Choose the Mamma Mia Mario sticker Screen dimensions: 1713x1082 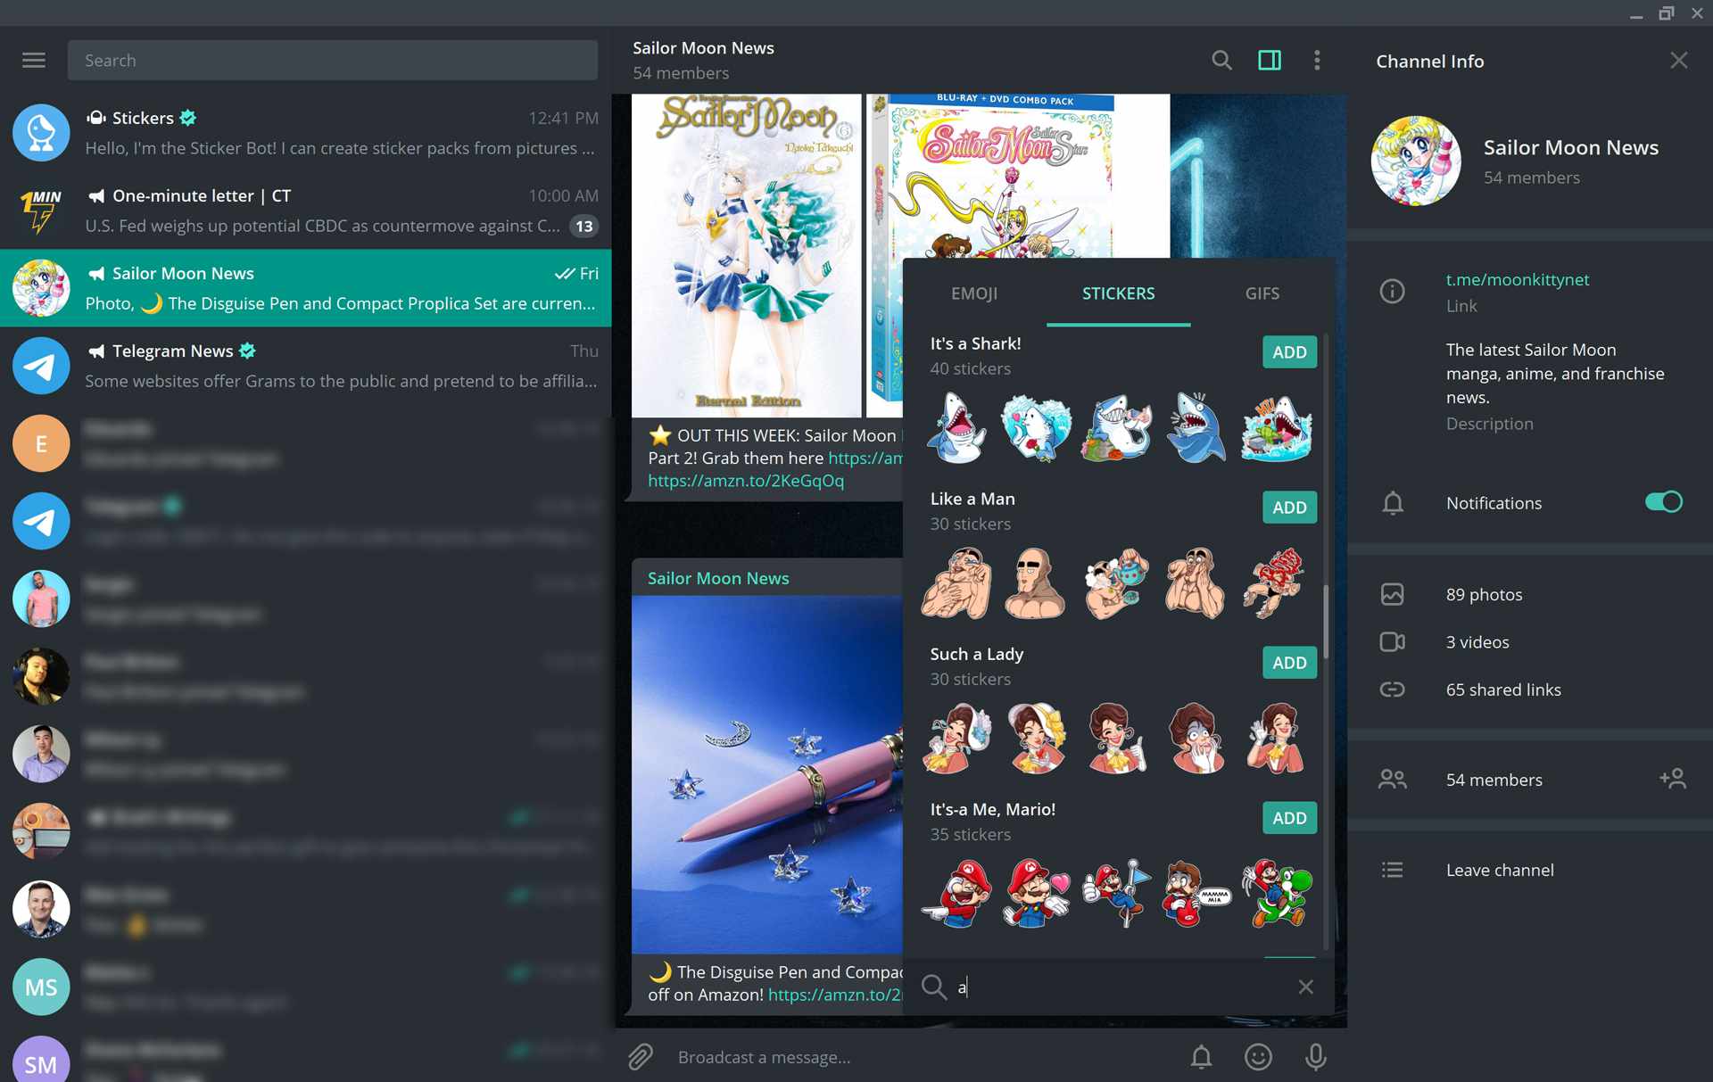(x=1196, y=894)
